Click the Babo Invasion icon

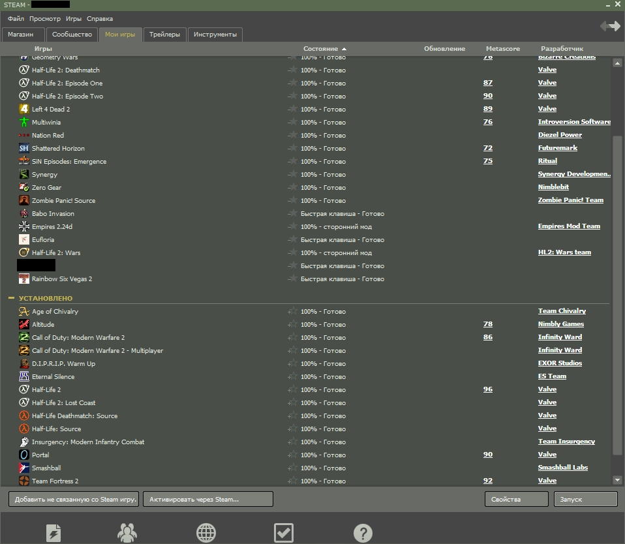pos(24,213)
